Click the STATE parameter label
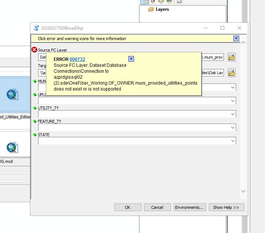 [44, 135]
